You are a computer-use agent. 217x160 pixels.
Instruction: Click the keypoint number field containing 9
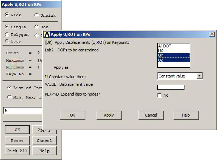pyautogui.click(x=22, y=111)
